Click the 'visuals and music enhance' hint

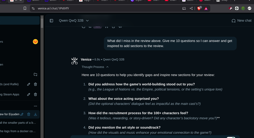pos(150,133)
